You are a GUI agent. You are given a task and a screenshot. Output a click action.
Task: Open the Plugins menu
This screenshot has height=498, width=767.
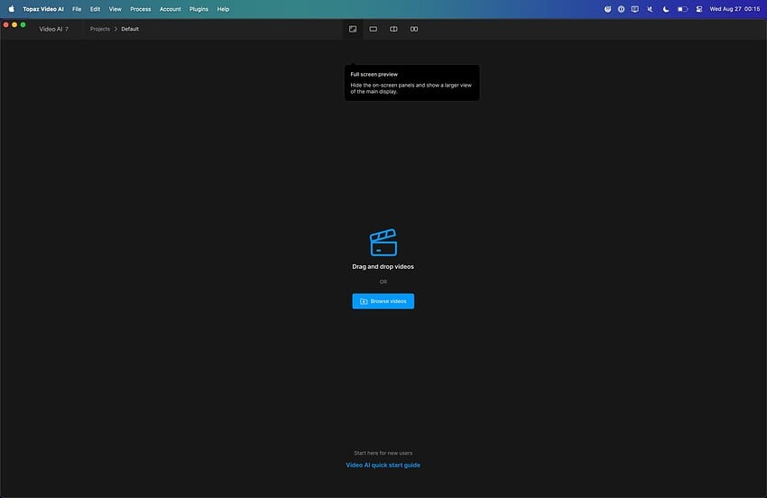[199, 9]
